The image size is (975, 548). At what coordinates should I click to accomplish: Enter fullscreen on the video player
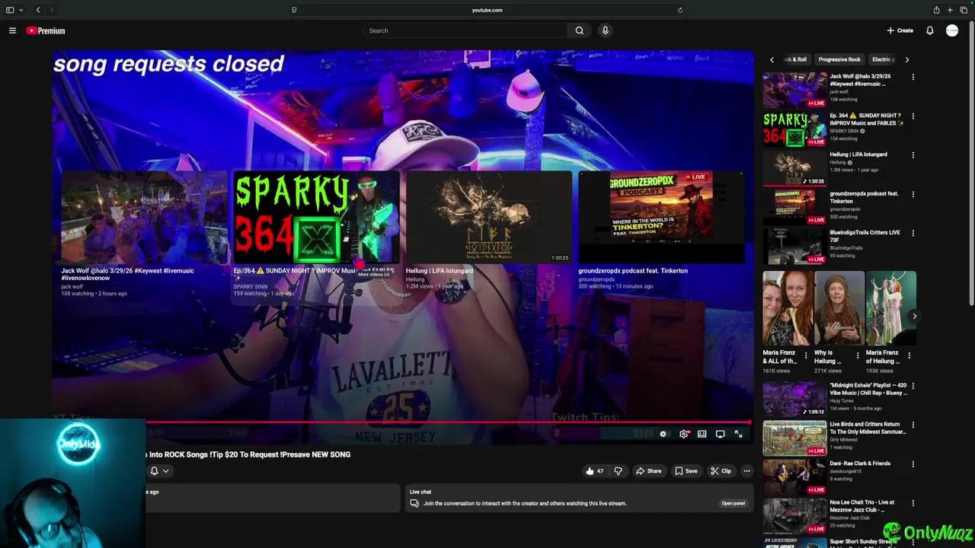[x=738, y=434]
